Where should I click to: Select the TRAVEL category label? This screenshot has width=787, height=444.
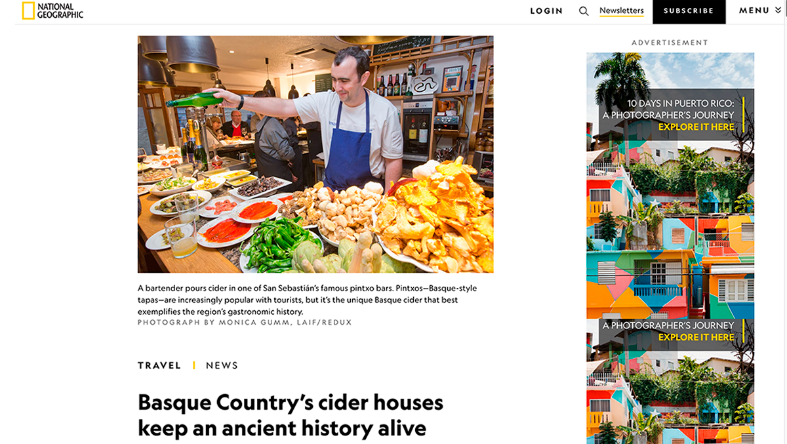pos(159,365)
